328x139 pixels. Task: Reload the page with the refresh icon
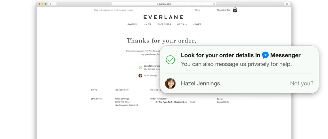(214, 4)
